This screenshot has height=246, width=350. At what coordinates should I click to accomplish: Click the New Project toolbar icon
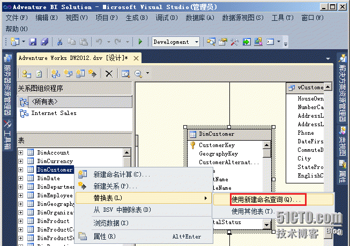pyautogui.click(x=15, y=42)
